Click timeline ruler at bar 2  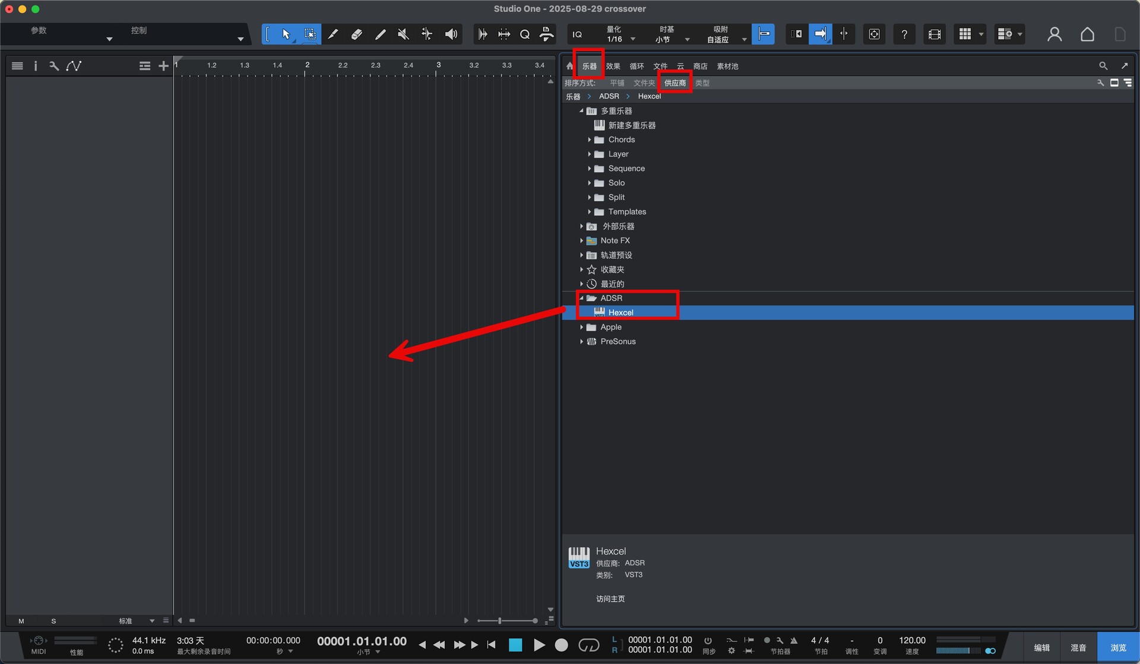307,66
